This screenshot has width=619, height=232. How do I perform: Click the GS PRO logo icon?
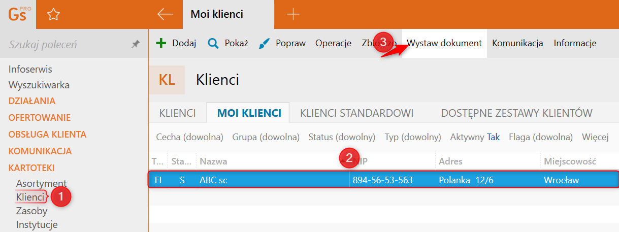coord(19,14)
